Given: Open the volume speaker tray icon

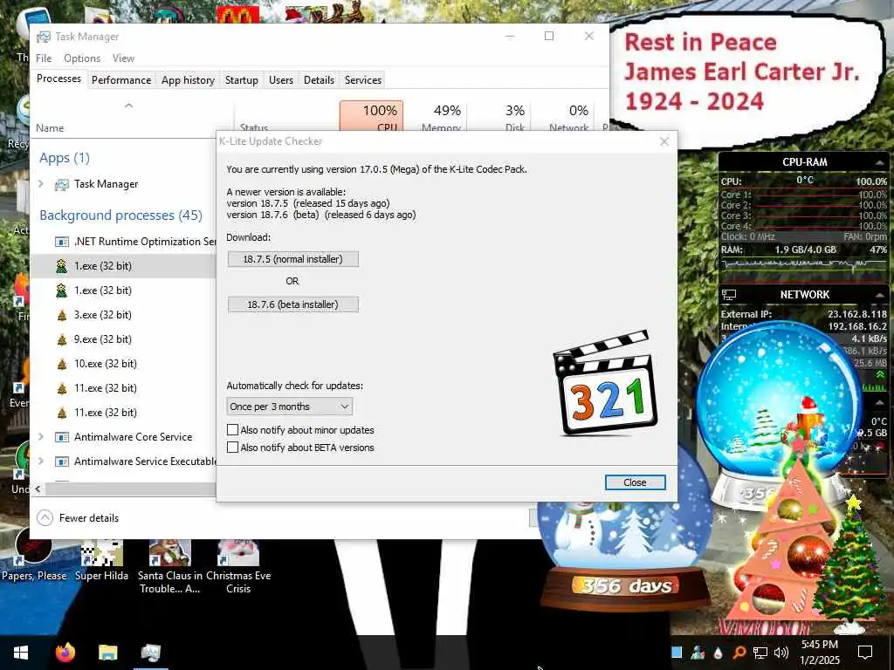Looking at the screenshot, I should coord(781,653).
